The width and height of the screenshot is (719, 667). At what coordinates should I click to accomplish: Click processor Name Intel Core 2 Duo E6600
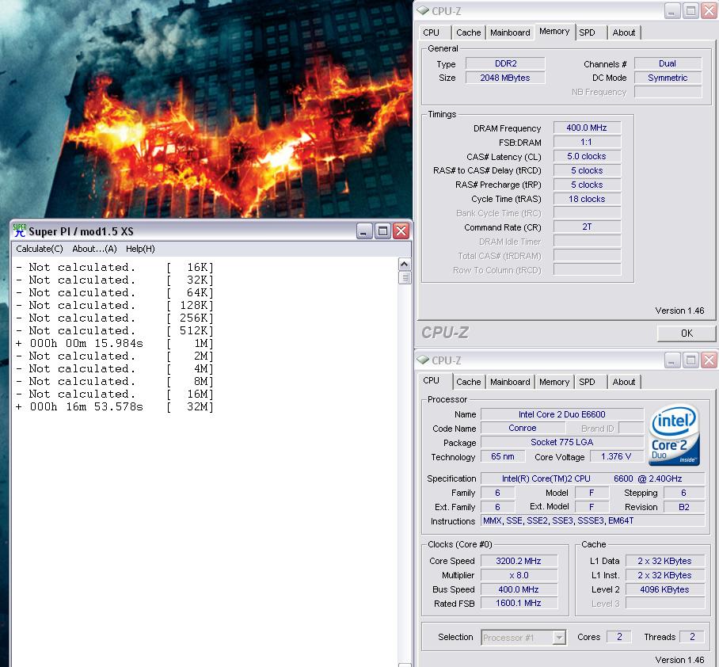click(x=562, y=414)
